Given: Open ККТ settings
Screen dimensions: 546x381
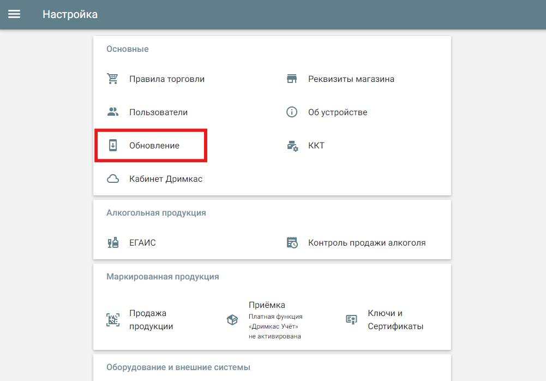Looking at the screenshot, I should tap(316, 145).
